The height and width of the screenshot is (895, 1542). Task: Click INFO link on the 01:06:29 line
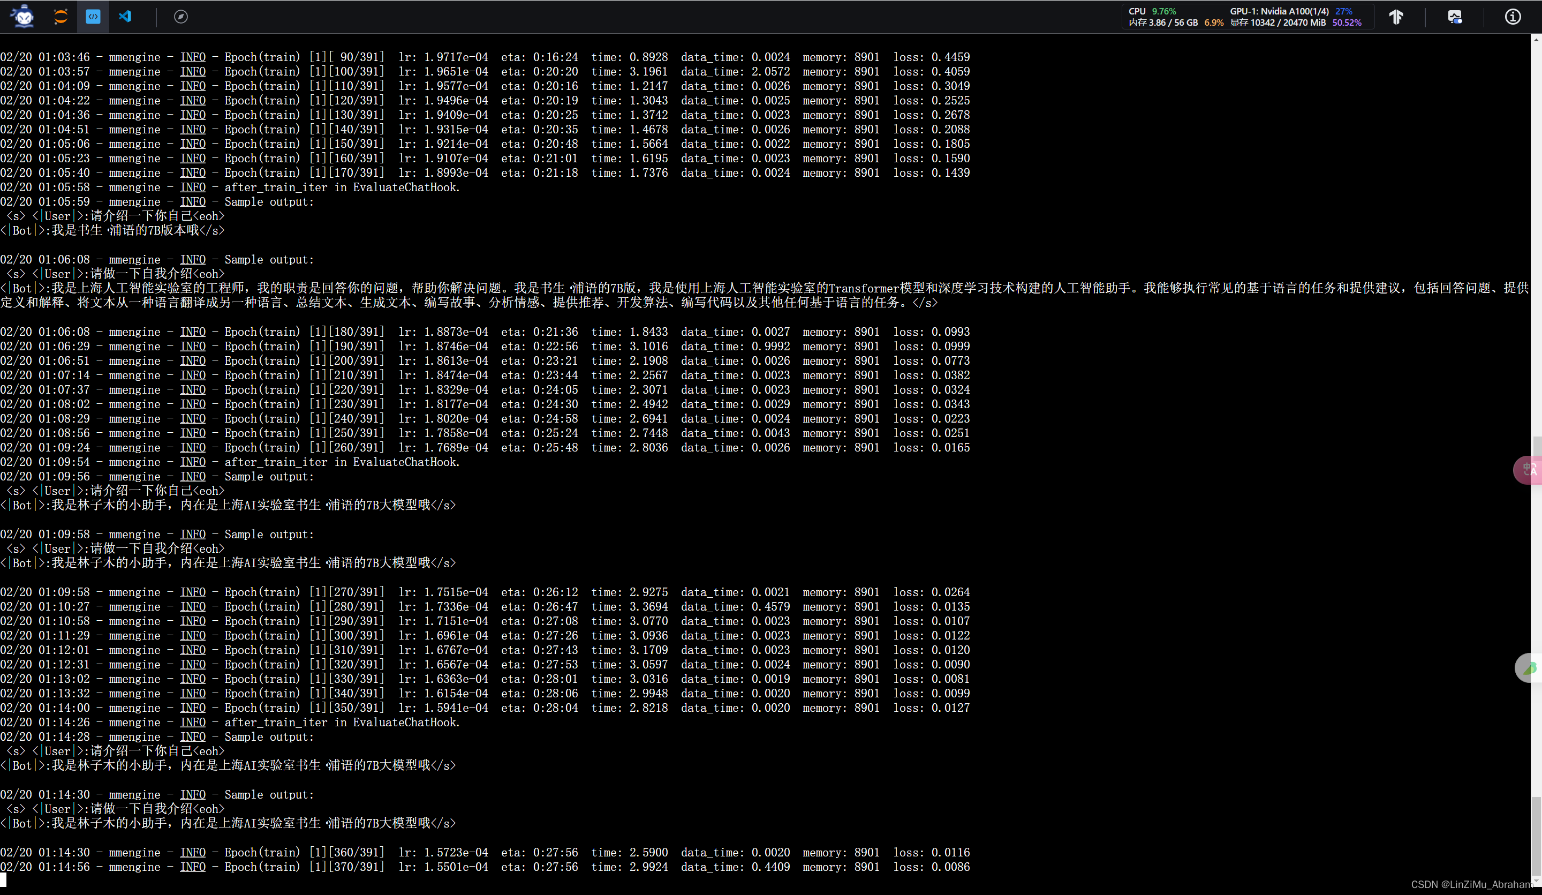click(193, 347)
